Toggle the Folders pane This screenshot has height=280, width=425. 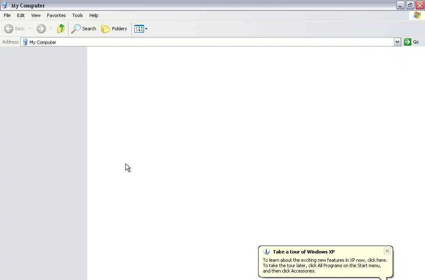(114, 29)
